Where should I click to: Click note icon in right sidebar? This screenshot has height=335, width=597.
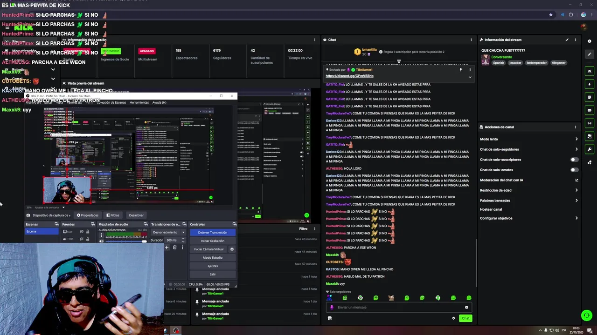coord(590,97)
